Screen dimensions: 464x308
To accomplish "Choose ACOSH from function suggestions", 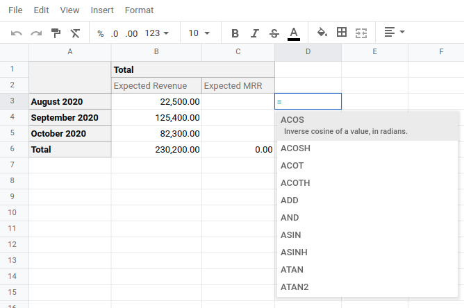I will [x=367, y=148].
